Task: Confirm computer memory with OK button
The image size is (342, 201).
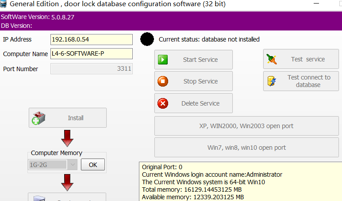Action: point(93,165)
